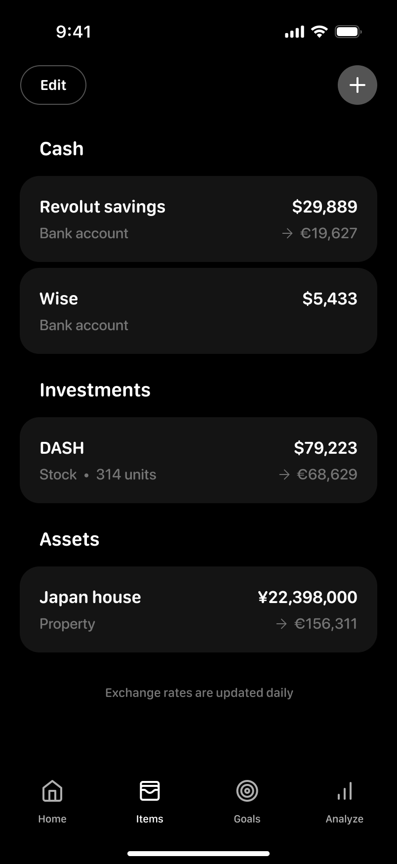The image size is (397, 864).
Task: Tap the cellular signal bars icon
Action: tap(294, 32)
